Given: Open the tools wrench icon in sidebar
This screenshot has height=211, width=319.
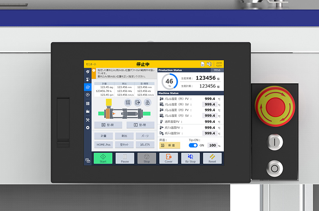Looking at the screenshot, I should pos(88,120).
